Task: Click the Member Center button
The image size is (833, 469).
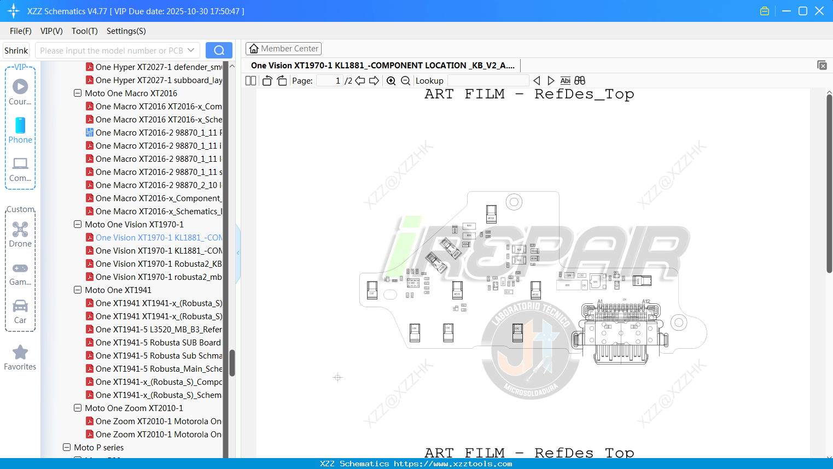Action: 283,49
